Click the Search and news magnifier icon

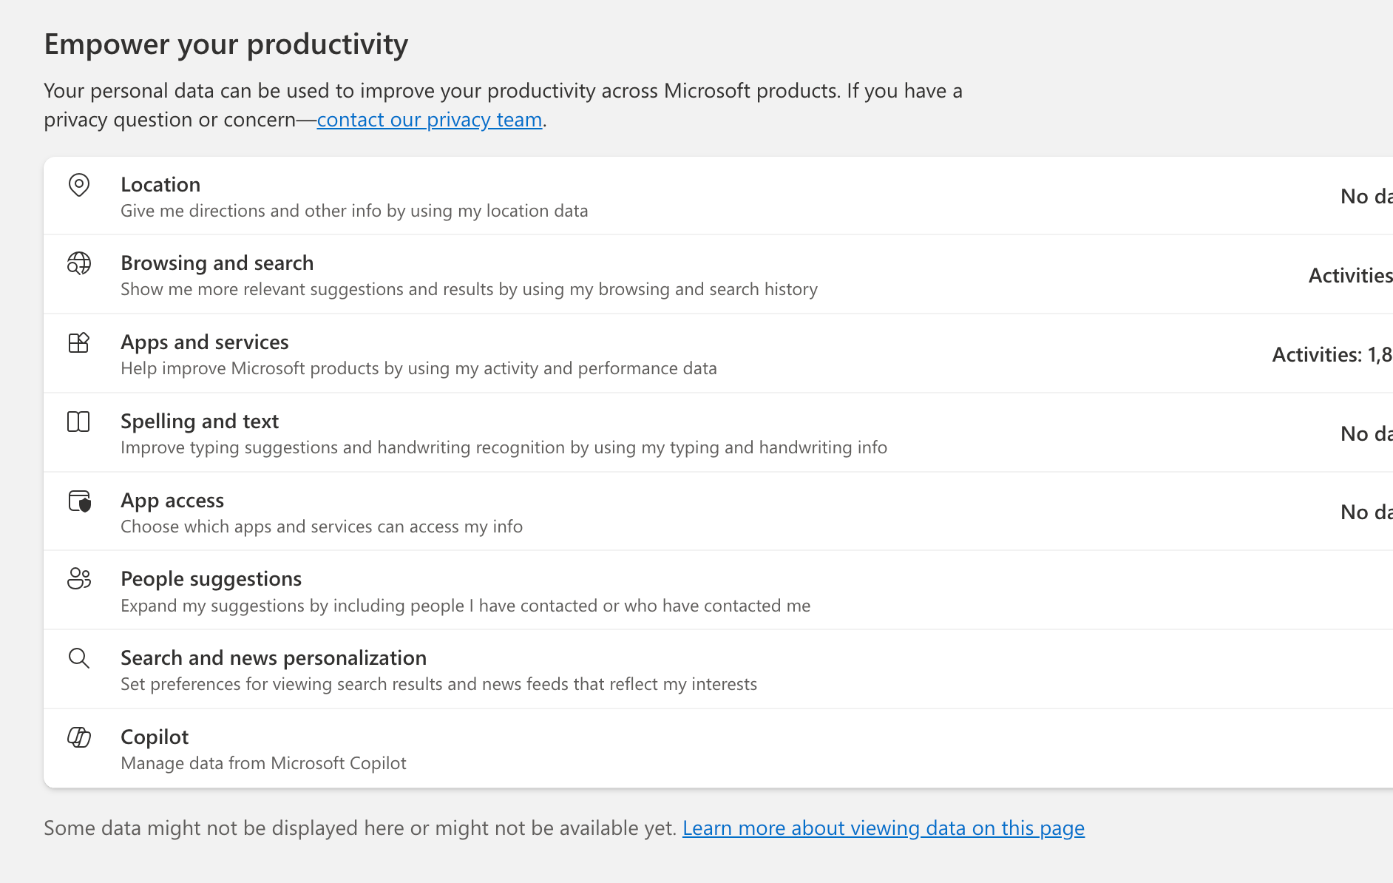coord(79,658)
